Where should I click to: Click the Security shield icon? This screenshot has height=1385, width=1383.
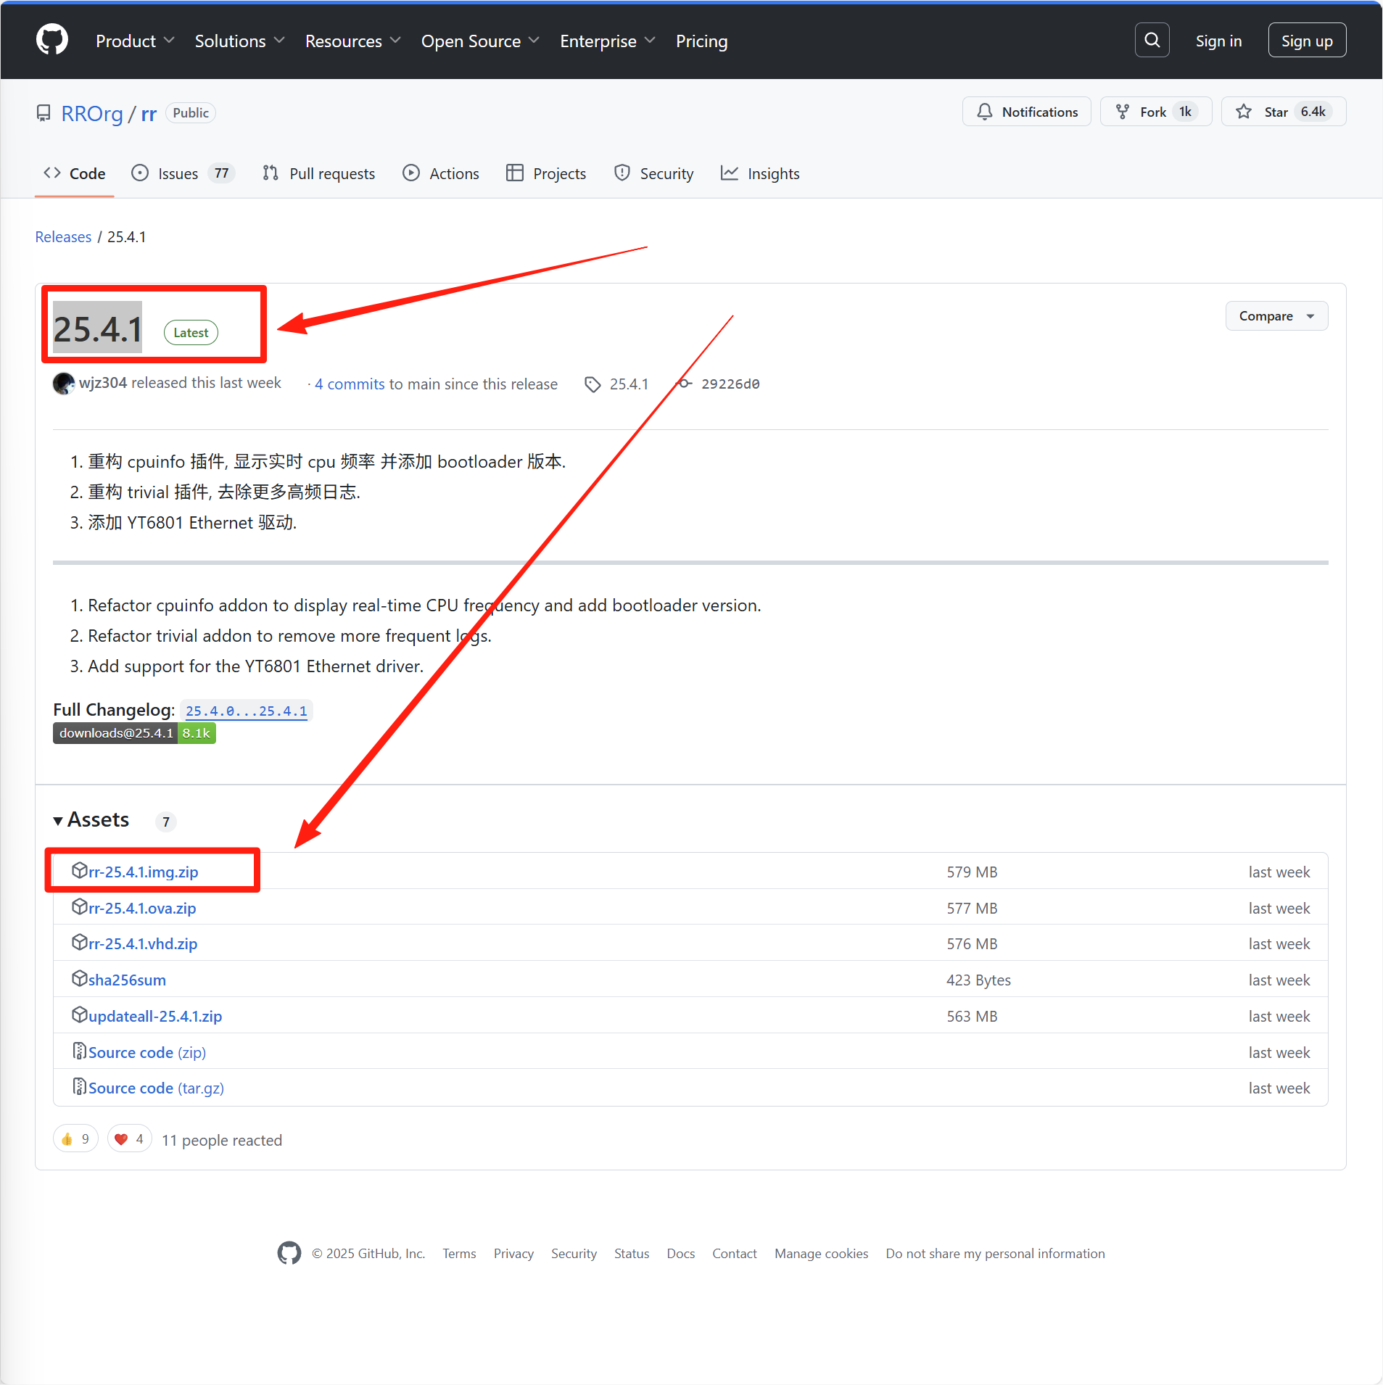point(622,173)
